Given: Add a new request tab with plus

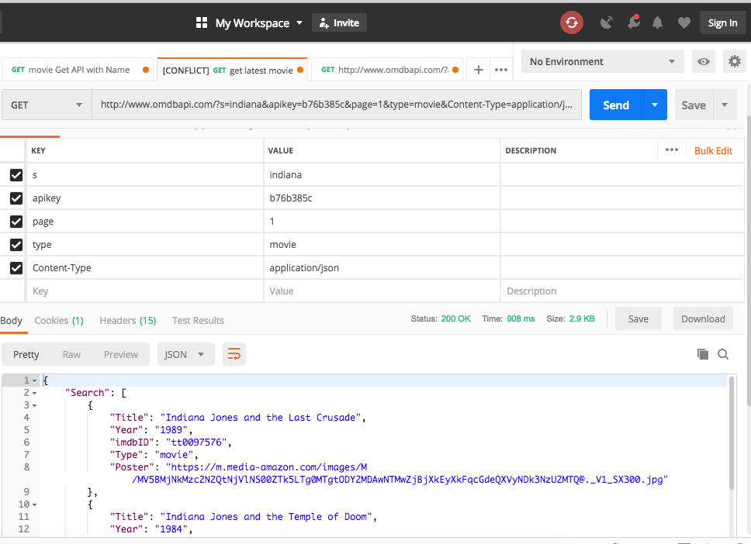Looking at the screenshot, I should (478, 70).
